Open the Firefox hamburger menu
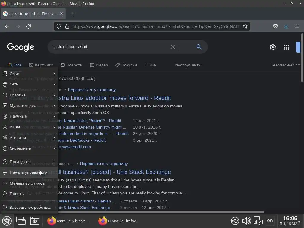 pos(297,26)
